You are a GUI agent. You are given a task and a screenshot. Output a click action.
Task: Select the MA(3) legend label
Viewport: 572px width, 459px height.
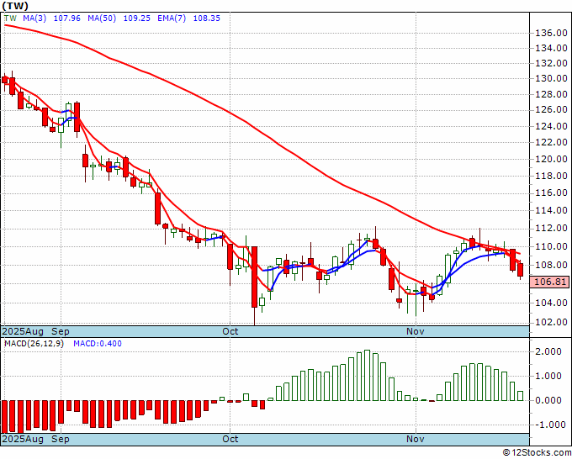pyautogui.click(x=34, y=18)
